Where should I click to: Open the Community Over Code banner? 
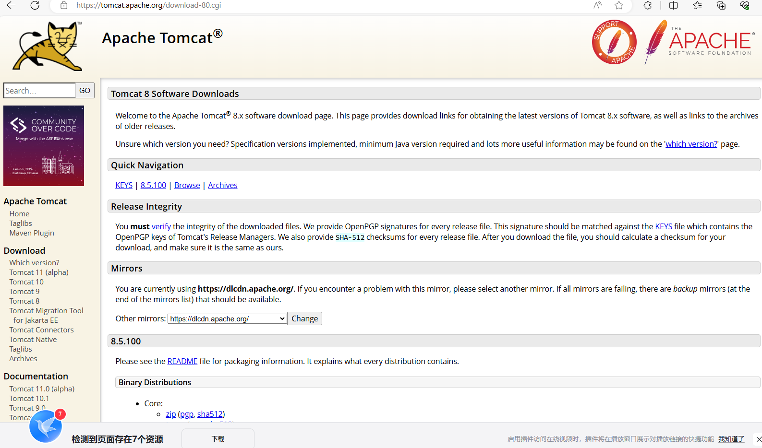[x=44, y=146]
